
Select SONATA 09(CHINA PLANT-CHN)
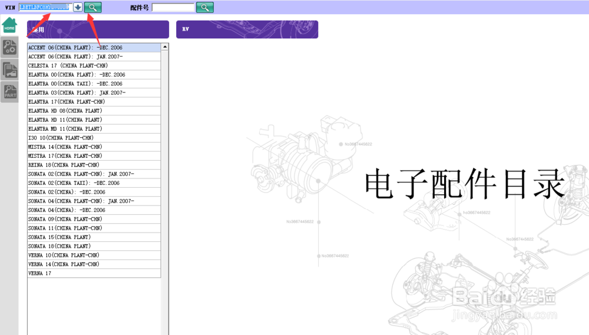pyautogui.click(x=94, y=219)
